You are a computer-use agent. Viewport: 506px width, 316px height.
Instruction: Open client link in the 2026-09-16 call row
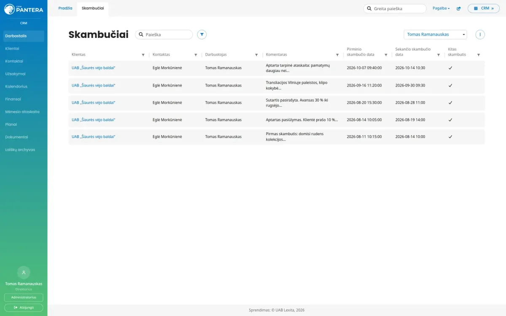tap(93, 86)
